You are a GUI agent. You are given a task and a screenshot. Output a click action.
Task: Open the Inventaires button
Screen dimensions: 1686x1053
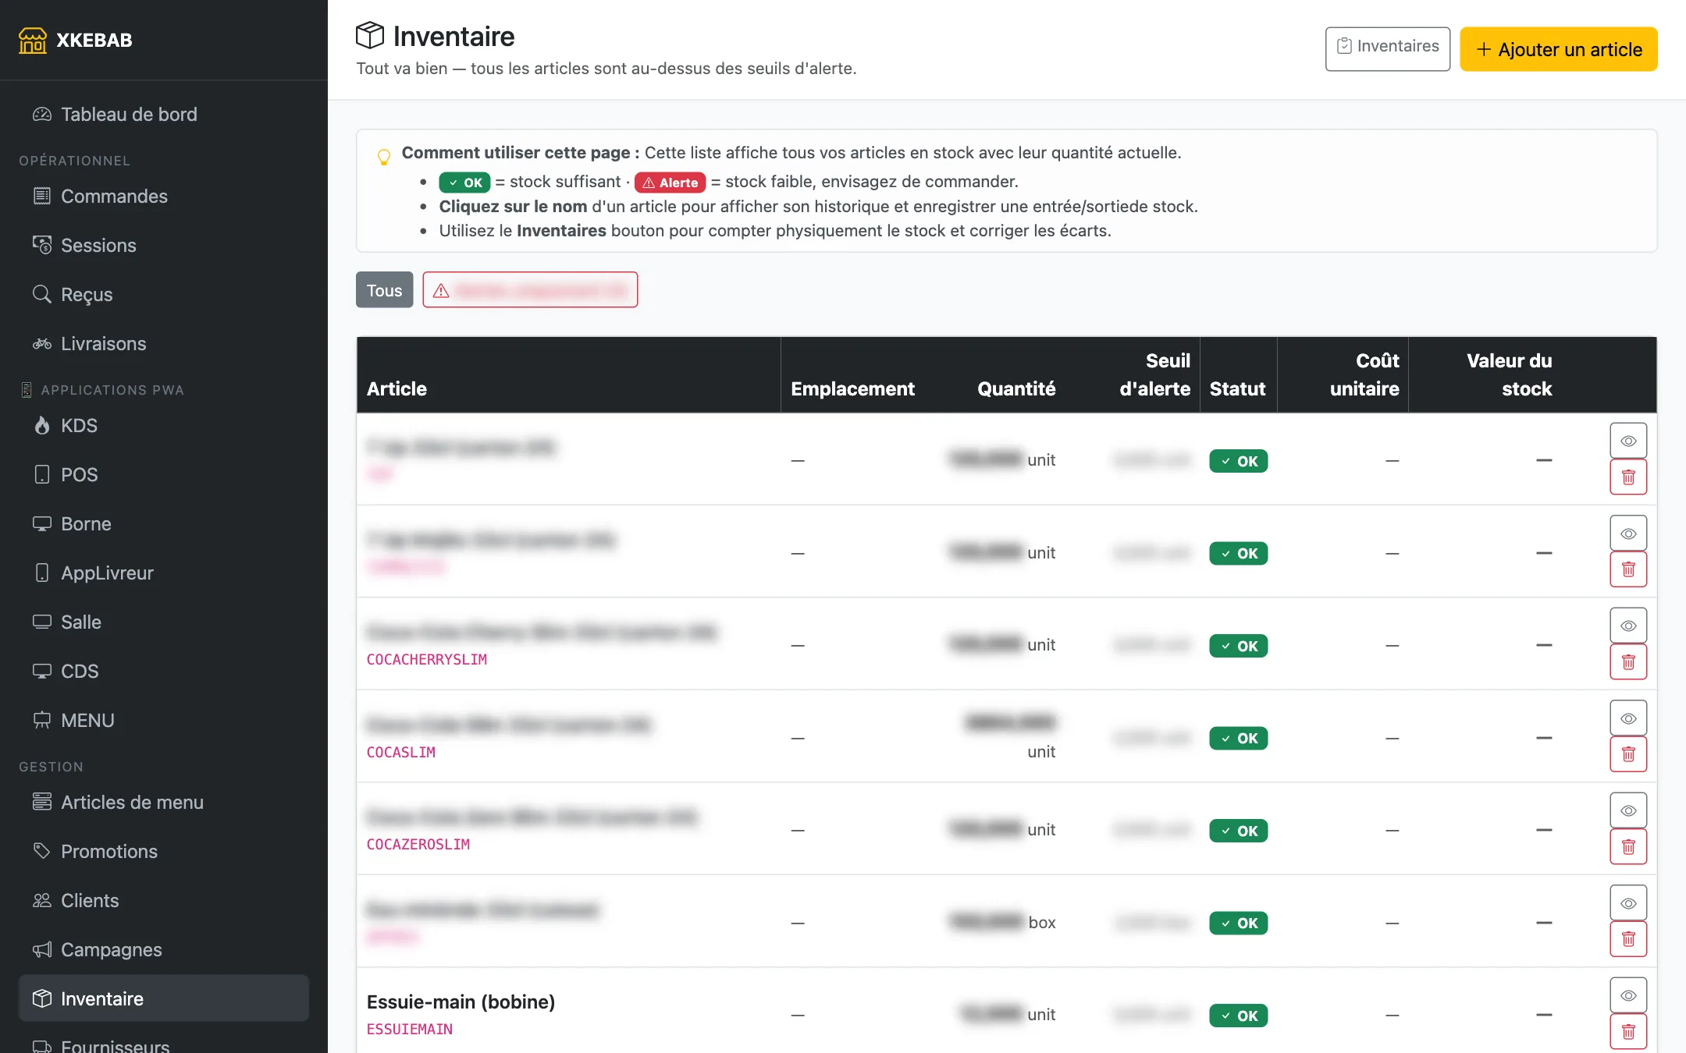pyautogui.click(x=1387, y=49)
